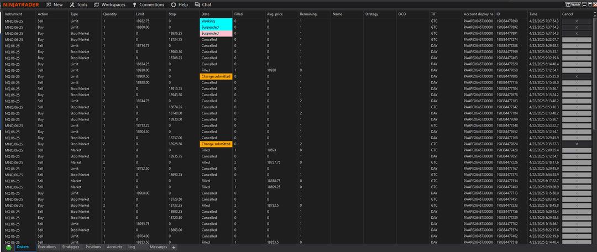Sort by Action column header
The width and height of the screenshot is (597, 252).
coord(52,14)
